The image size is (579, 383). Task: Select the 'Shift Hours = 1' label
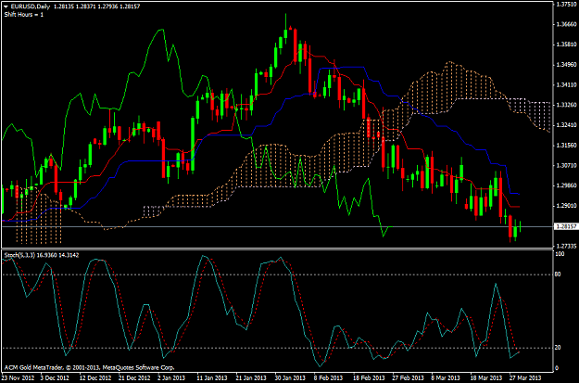tap(24, 15)
